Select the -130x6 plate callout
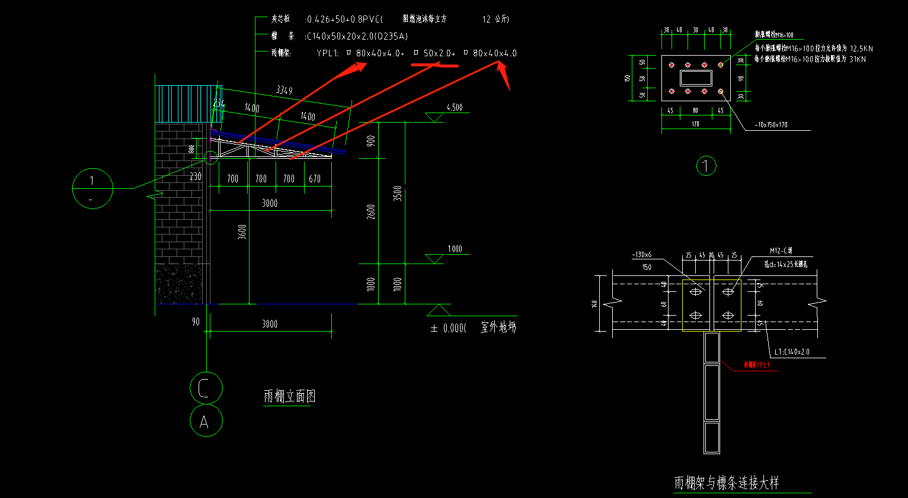Screen dimensions: 908x498 point(642,255)
